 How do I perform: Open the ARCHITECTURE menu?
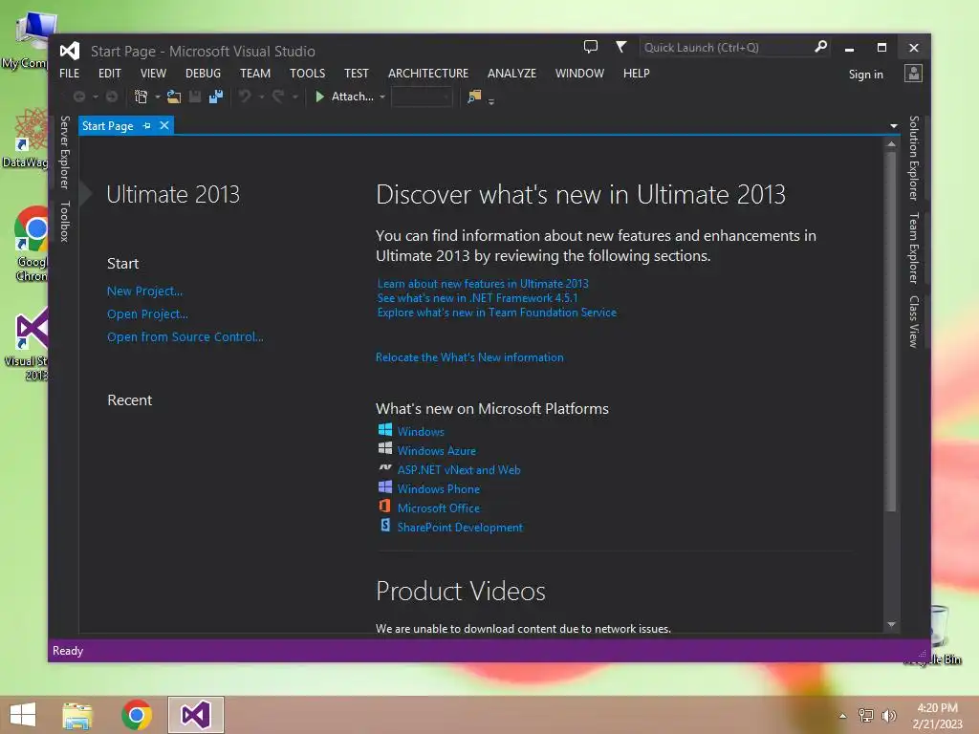click(x=428, y=74)
